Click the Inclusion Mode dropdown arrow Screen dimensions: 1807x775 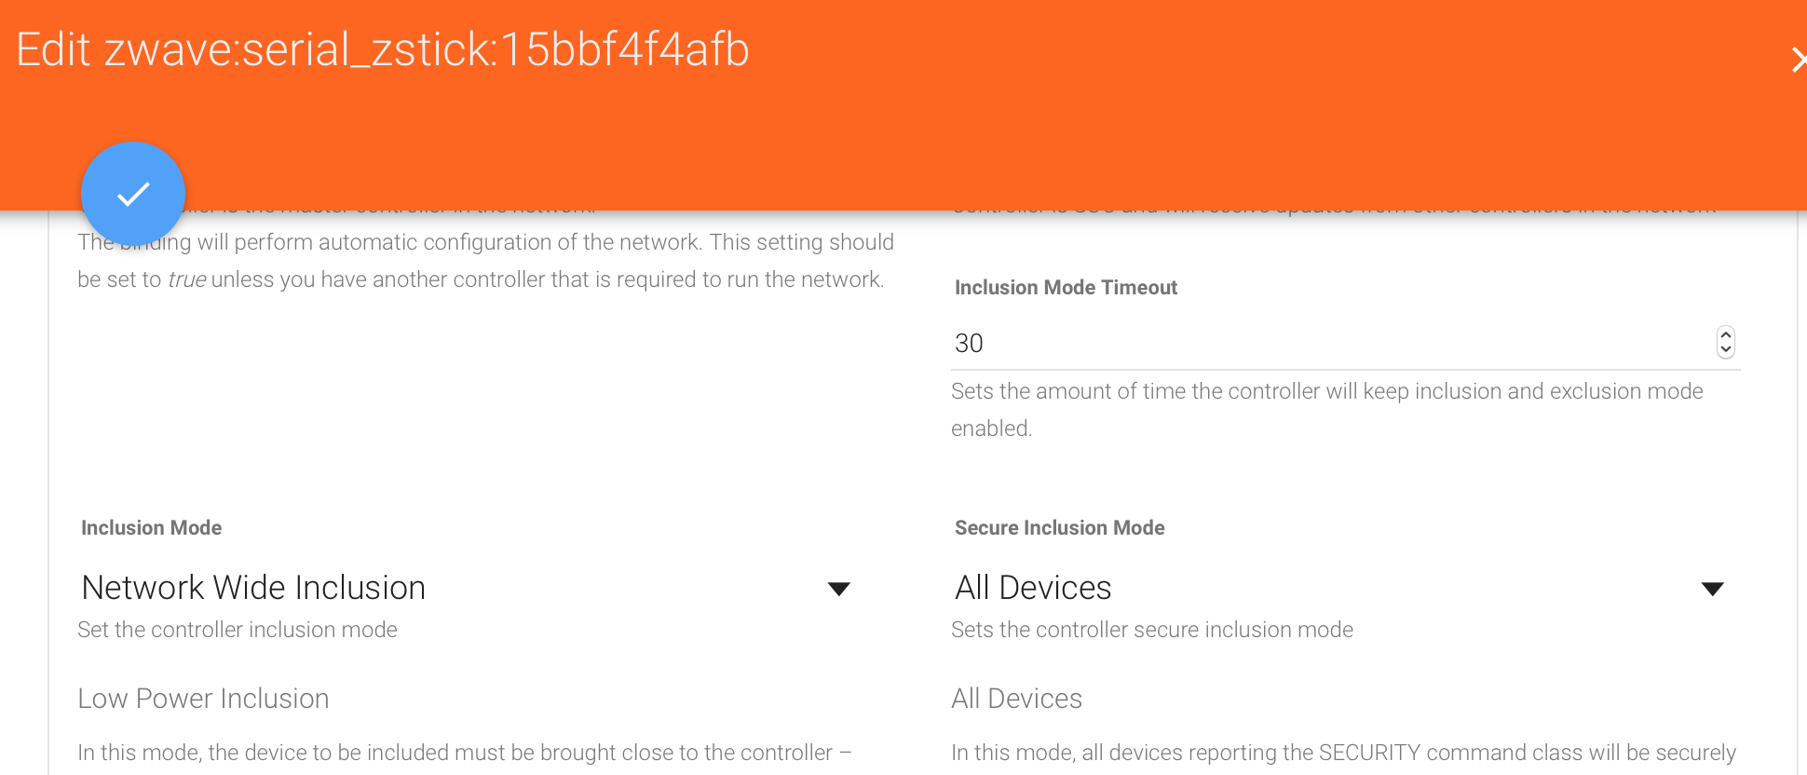pos(839,589)
